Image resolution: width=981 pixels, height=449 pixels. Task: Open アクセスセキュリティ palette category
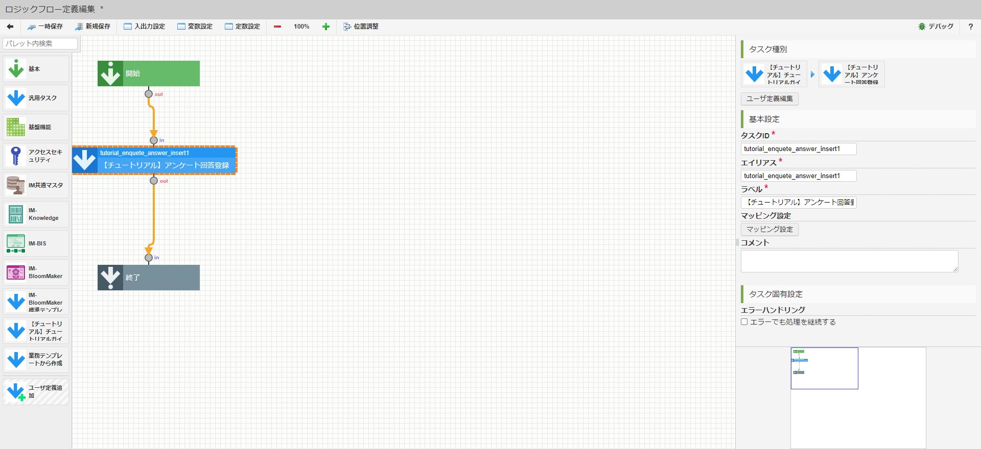coord(36,156)
